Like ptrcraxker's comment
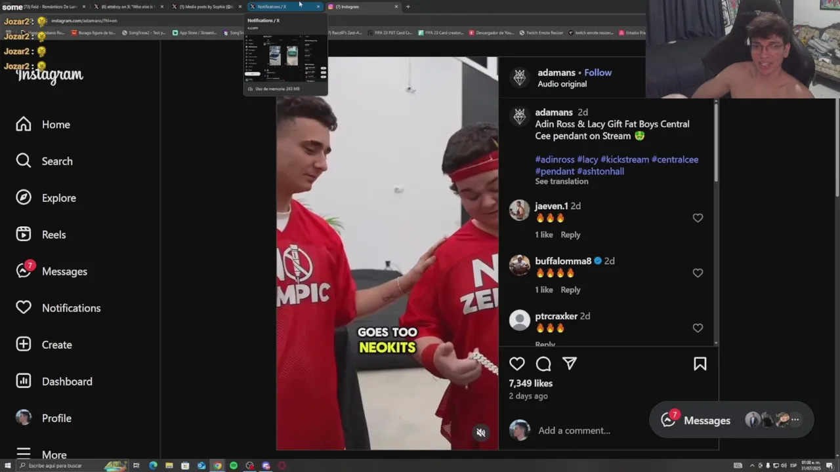 (x=698, y=328)
